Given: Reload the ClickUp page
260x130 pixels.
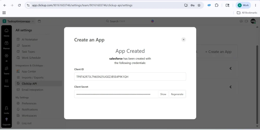Looking at the screenshot, I should pos(19,5).
